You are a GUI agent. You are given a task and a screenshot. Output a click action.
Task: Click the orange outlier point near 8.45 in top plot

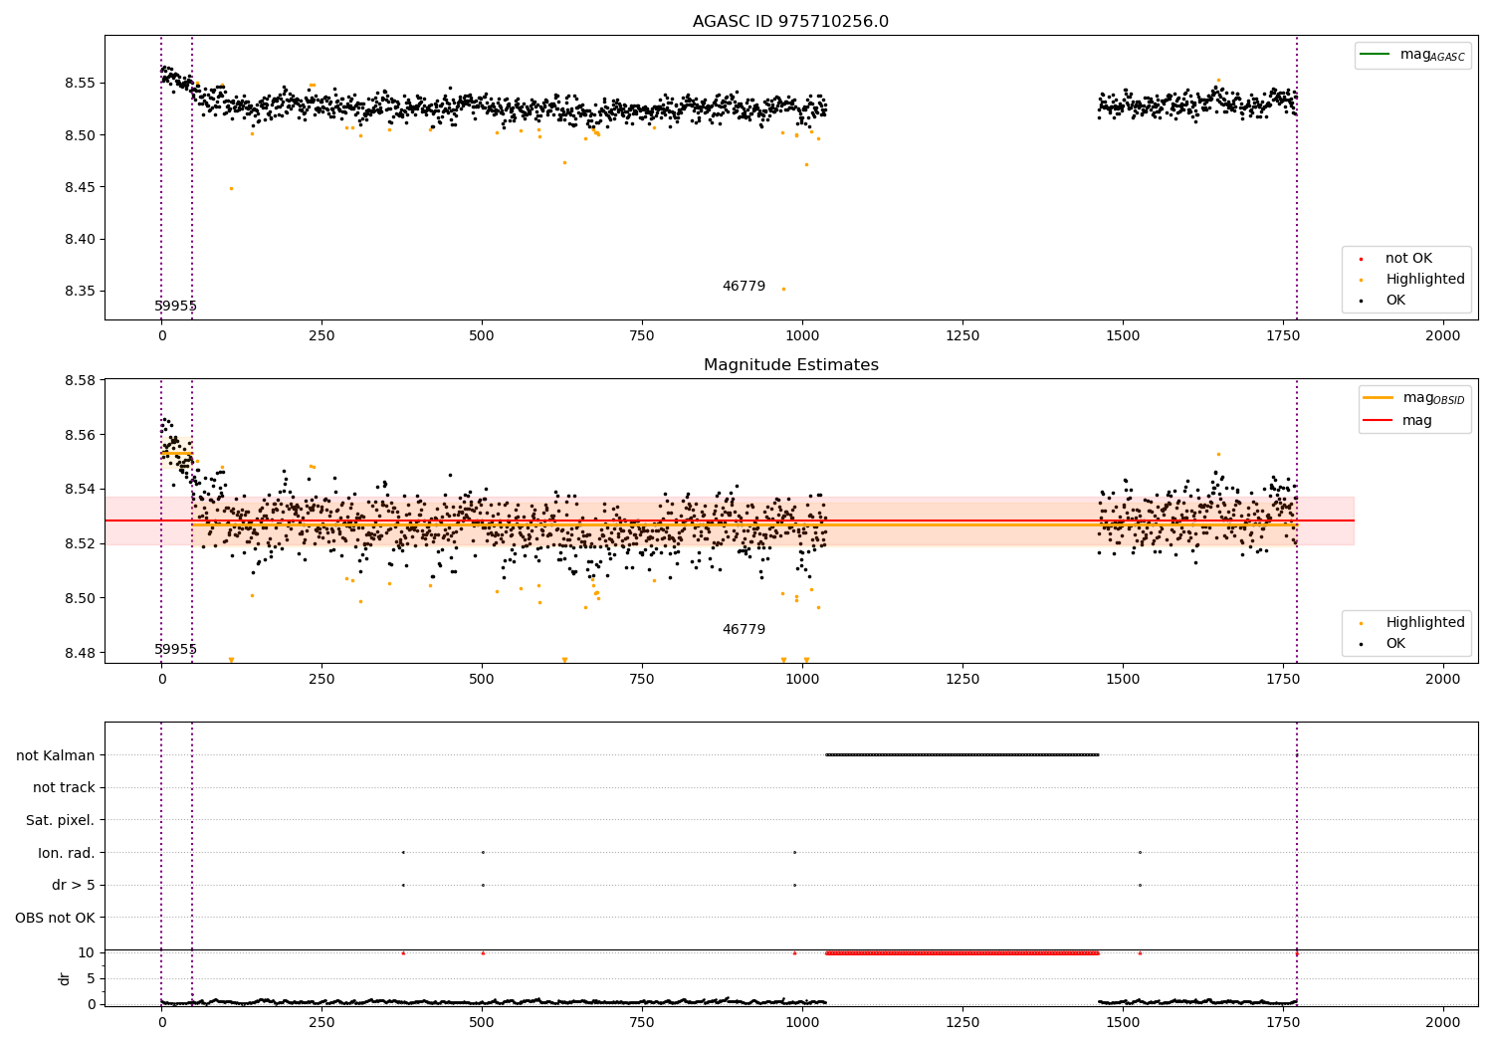231,188
